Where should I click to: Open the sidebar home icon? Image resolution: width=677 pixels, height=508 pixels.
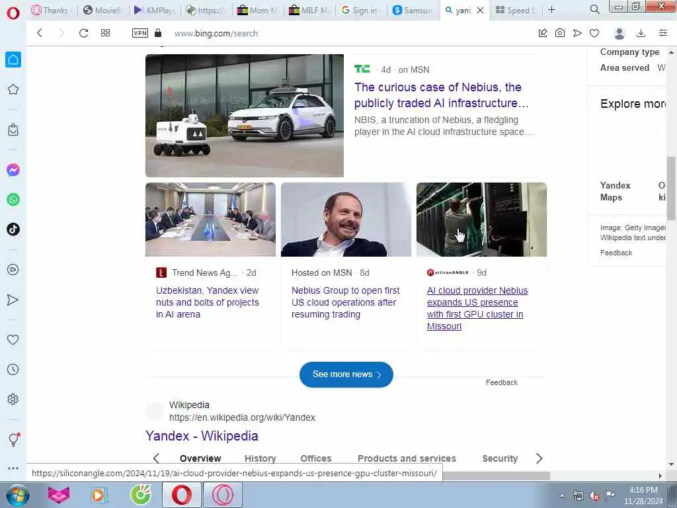click(13, 59)
